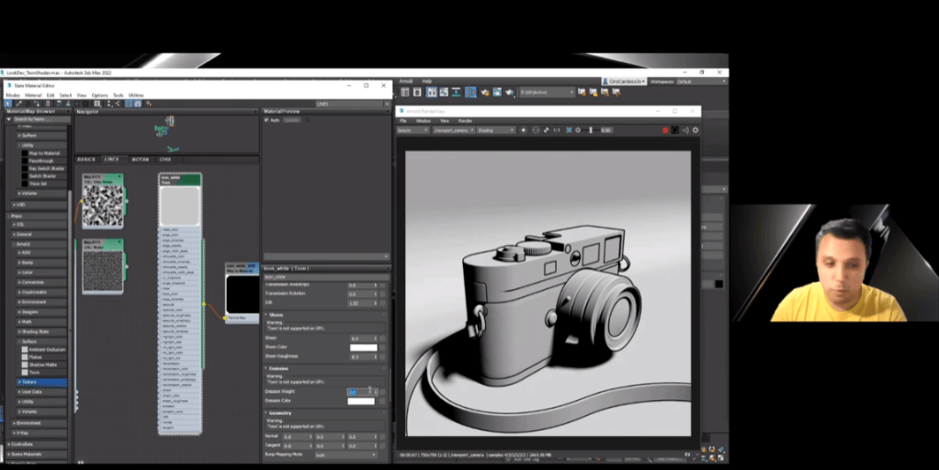Click the toon_white node preview thumbnail

(180, 206)
